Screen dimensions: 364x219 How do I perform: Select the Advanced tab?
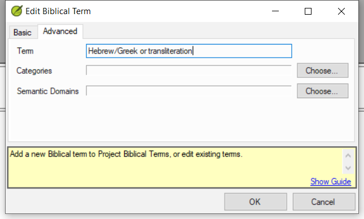(60, 31)
